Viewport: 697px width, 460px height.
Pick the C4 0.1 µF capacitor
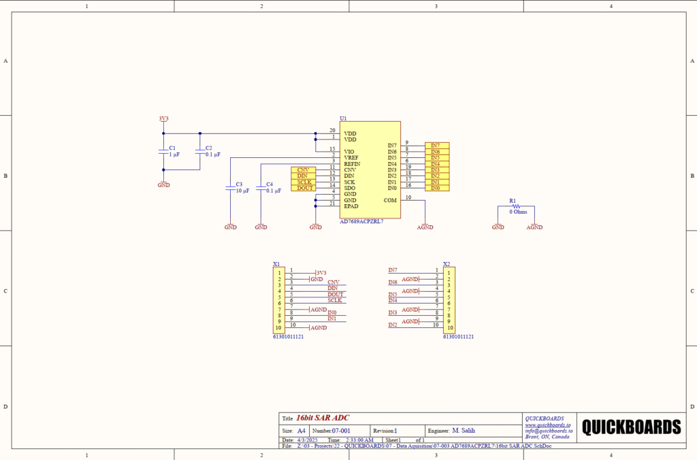261,188
